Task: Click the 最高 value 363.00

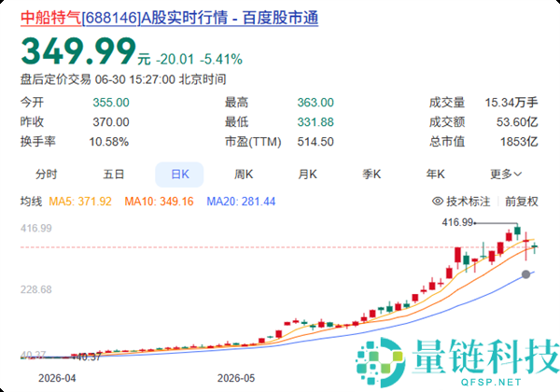Action: point(315,103)
